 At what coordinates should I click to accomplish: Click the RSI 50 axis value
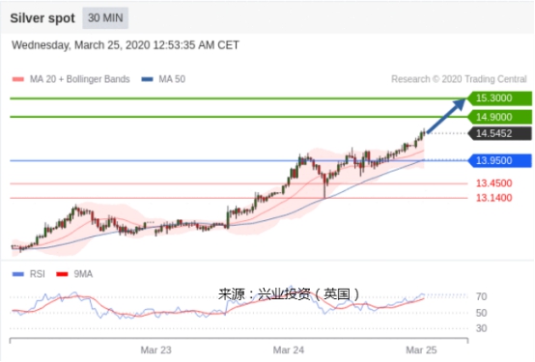click(x=481, y=313)
